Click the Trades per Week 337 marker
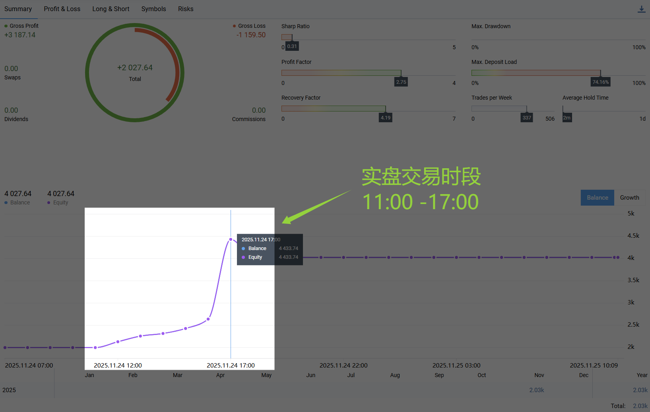The image size is (650, 412). pyautogui.click(x=527, y=117)
